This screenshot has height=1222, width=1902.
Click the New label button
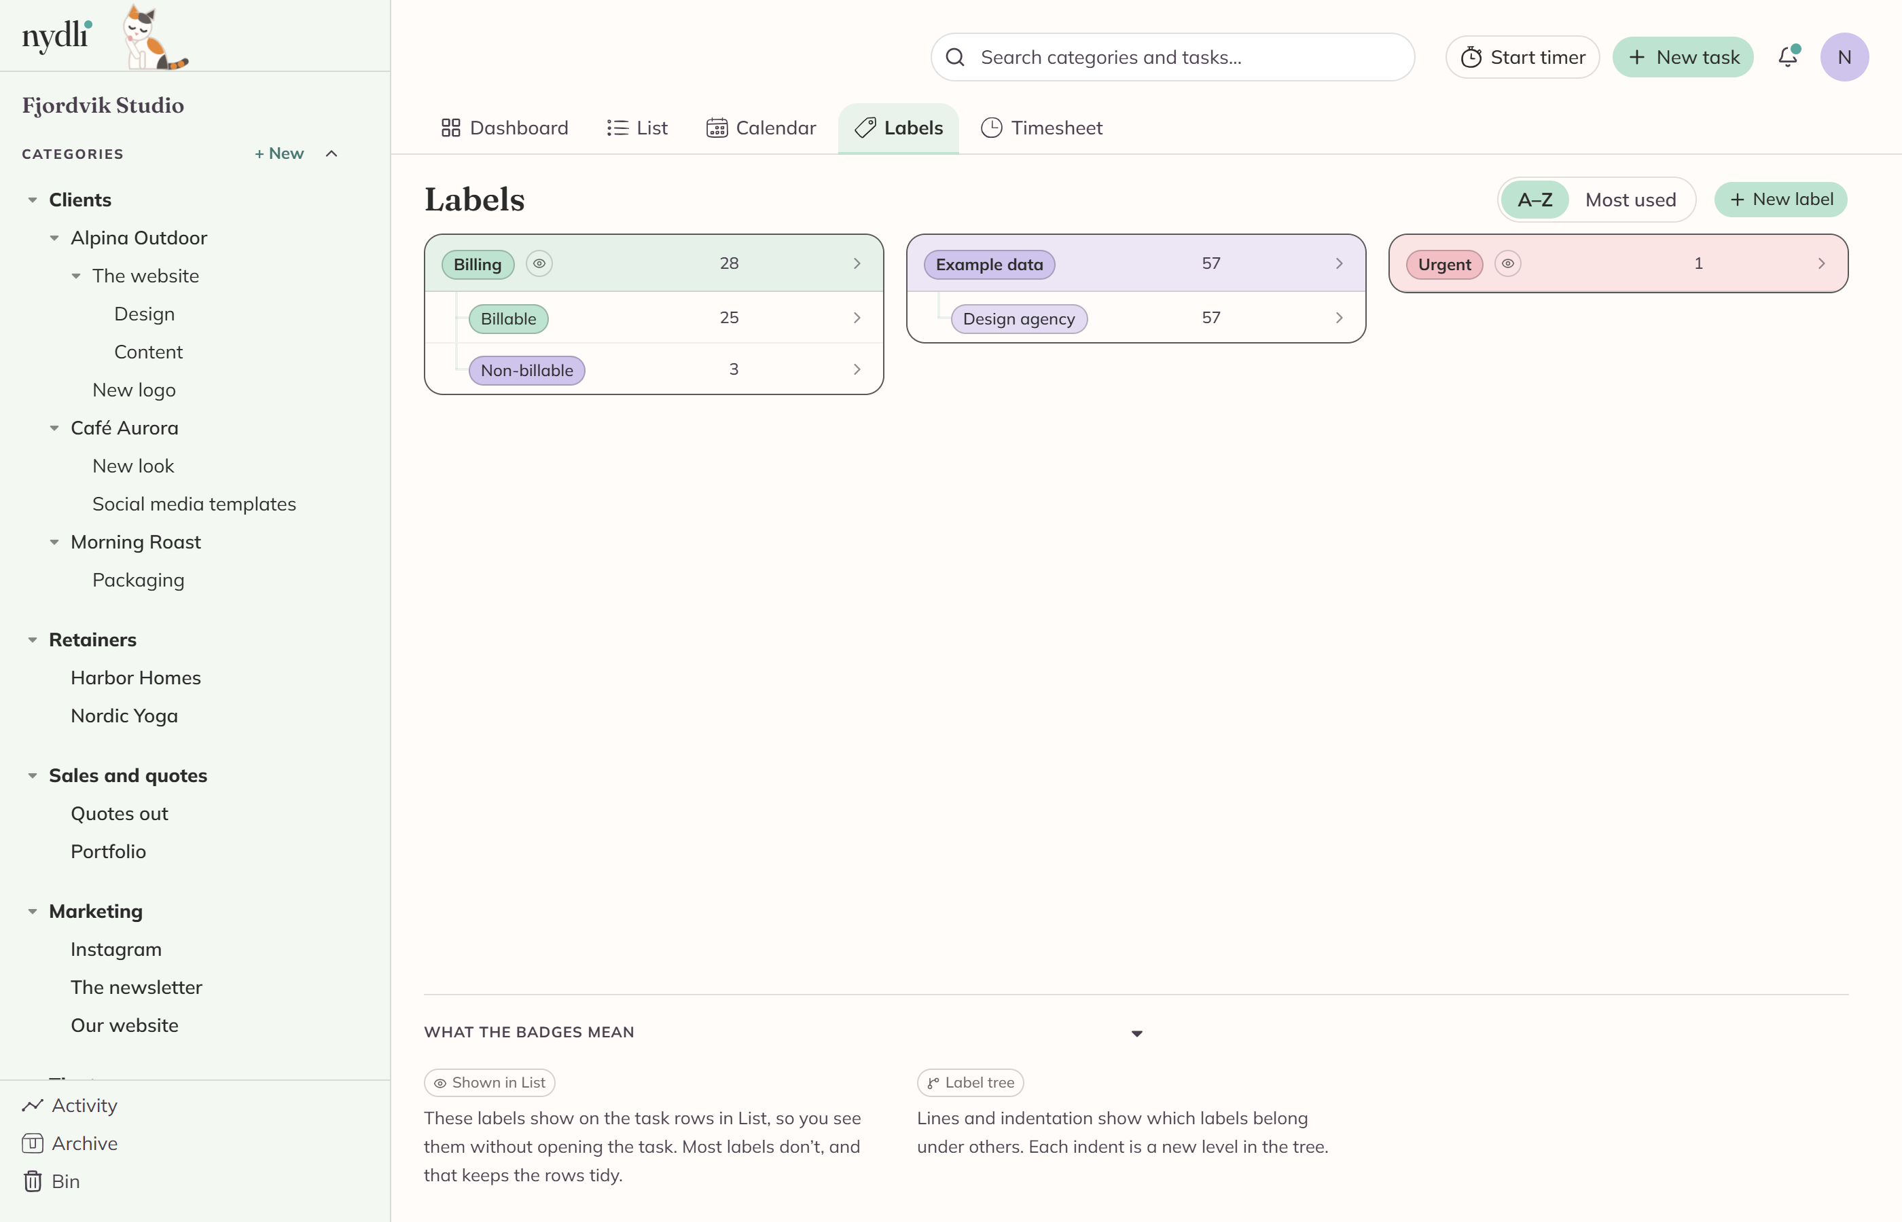tap(1781, 199)
